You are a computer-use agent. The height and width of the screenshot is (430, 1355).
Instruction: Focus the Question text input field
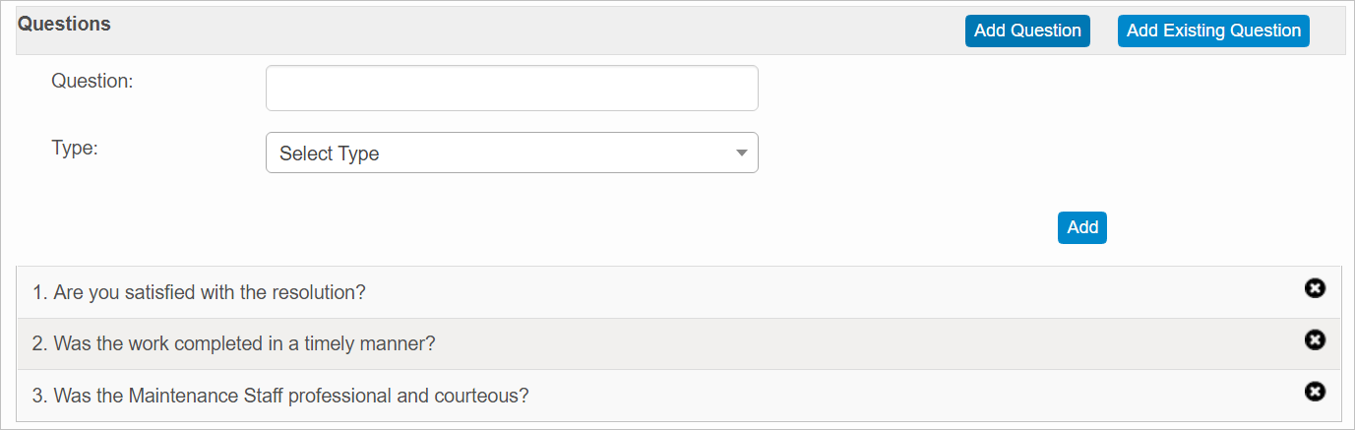512,89
